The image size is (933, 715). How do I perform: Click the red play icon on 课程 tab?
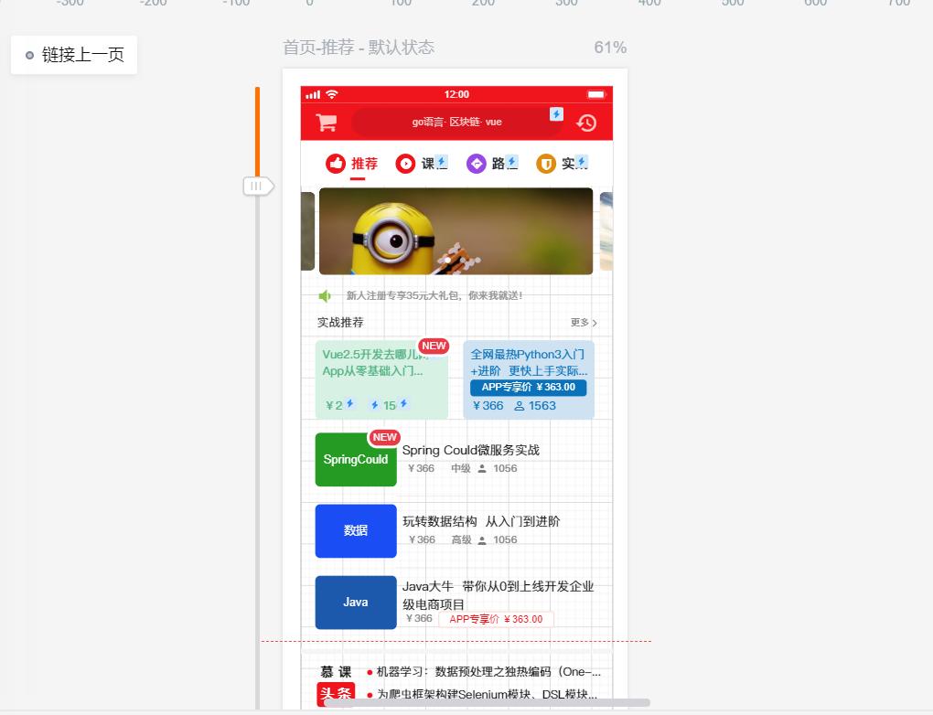tap(403, 164)
